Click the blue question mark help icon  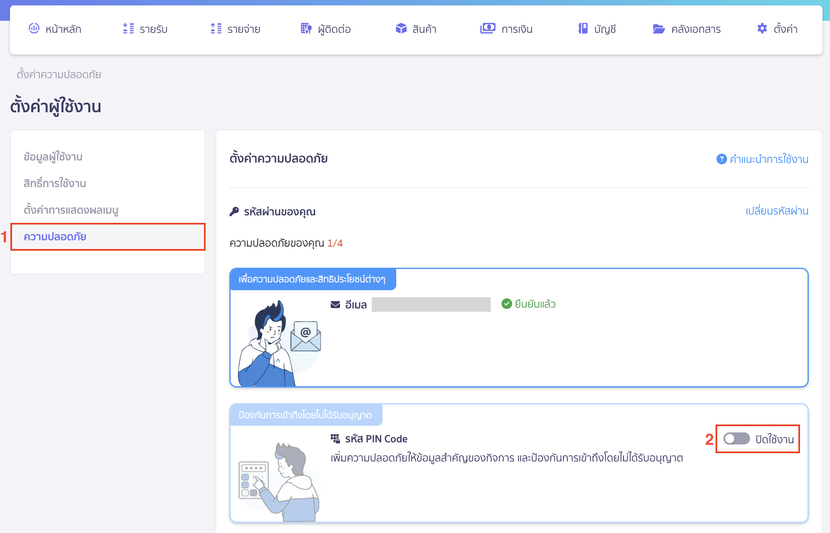click(721, 159)
